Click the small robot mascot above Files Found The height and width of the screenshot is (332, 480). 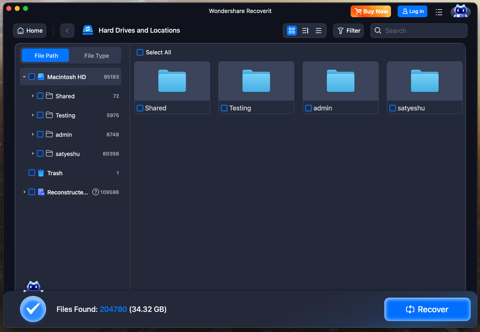point(33,287)
